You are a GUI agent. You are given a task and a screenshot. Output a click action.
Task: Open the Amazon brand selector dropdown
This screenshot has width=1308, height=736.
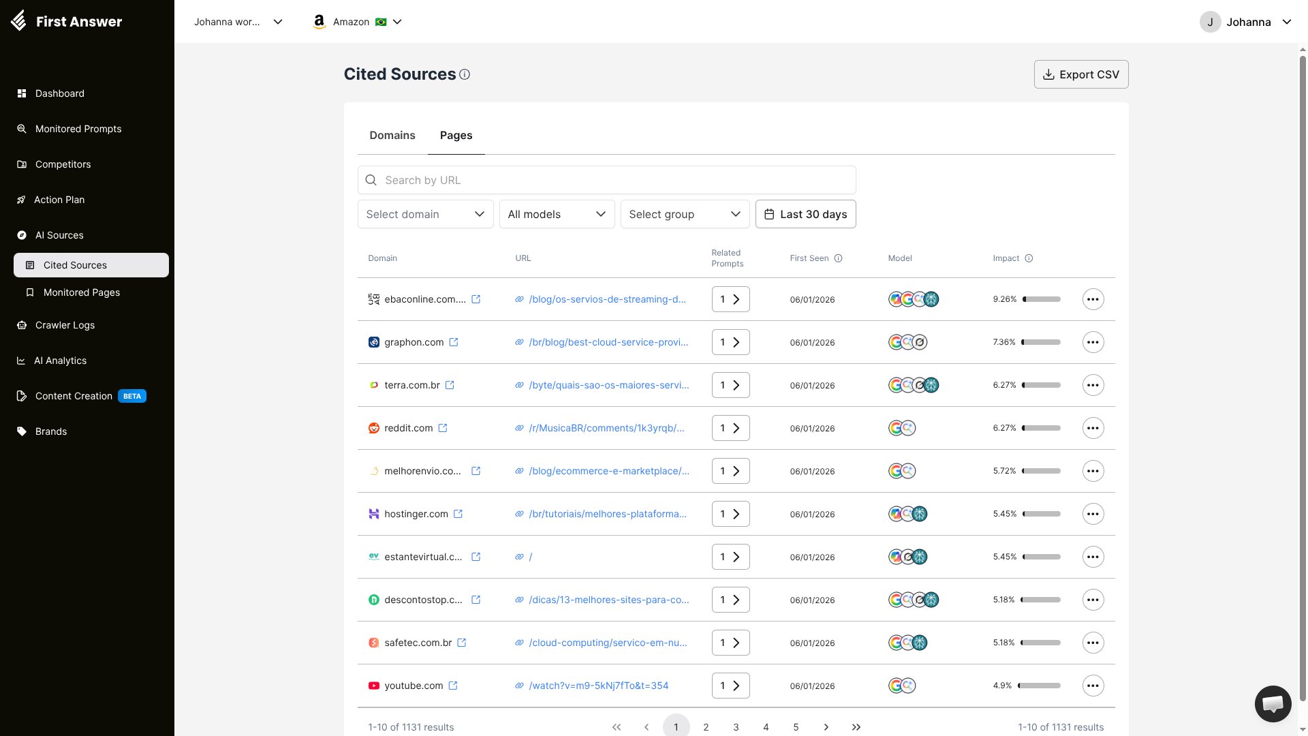357,22
